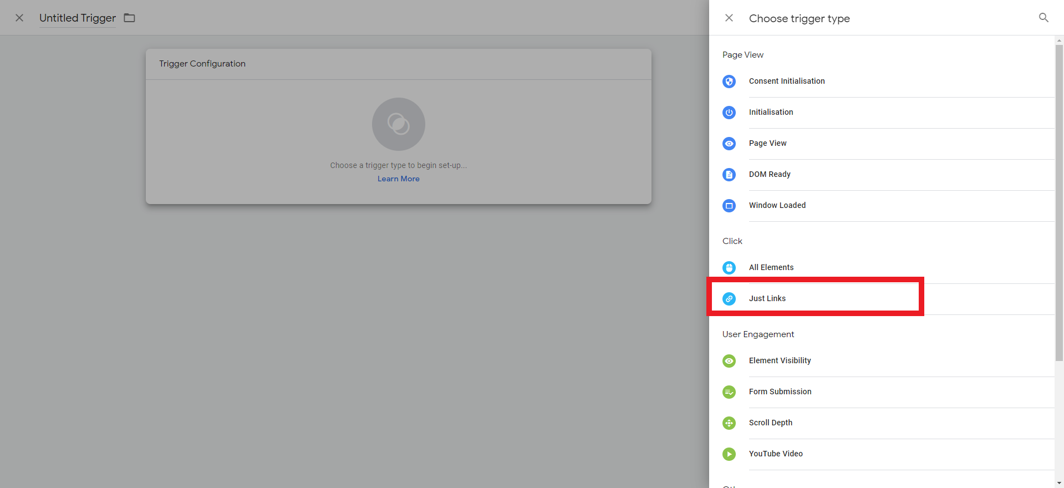Click the Window Loaded icon

tap(729, 206)
